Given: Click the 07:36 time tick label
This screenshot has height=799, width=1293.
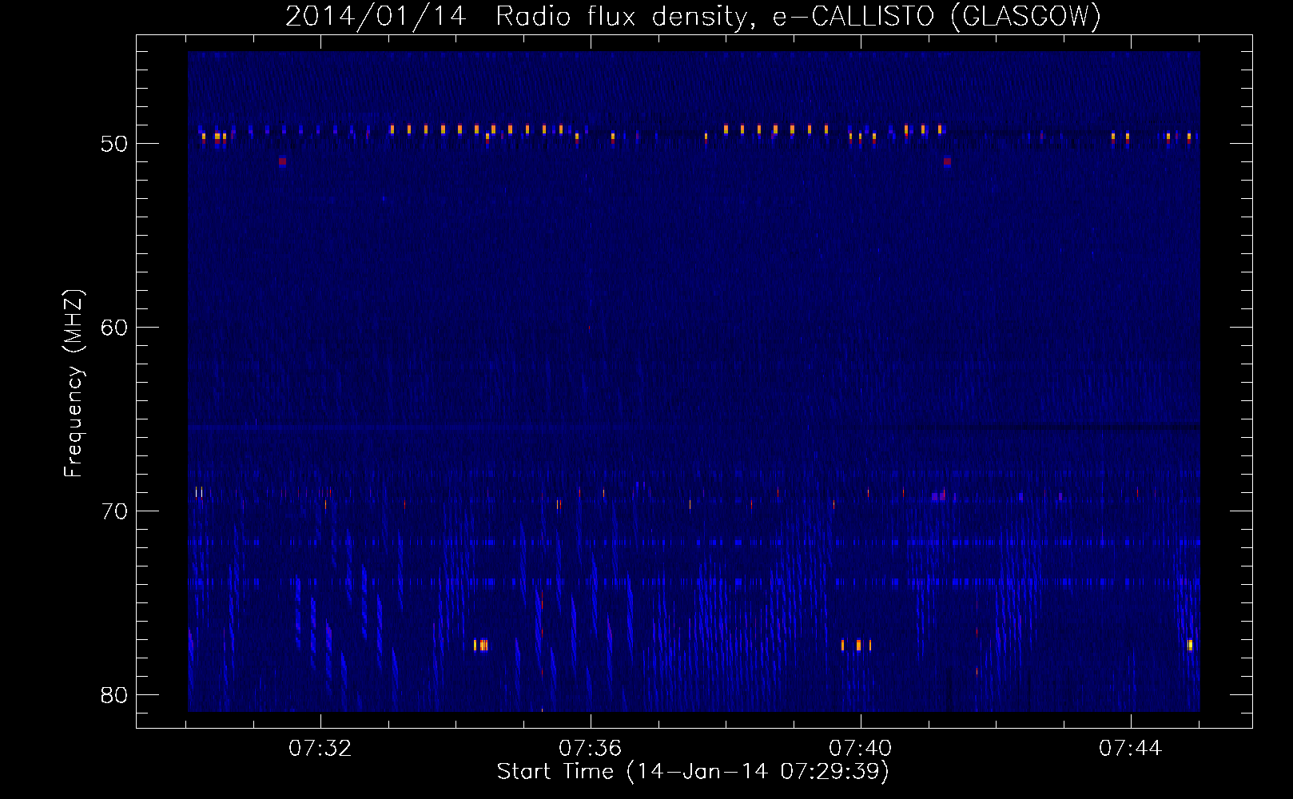Looking at the screenshot, I should point(590,749).
